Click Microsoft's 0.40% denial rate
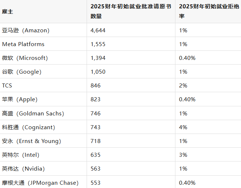The width and height of the screenshot is (241, 188). 187,58
